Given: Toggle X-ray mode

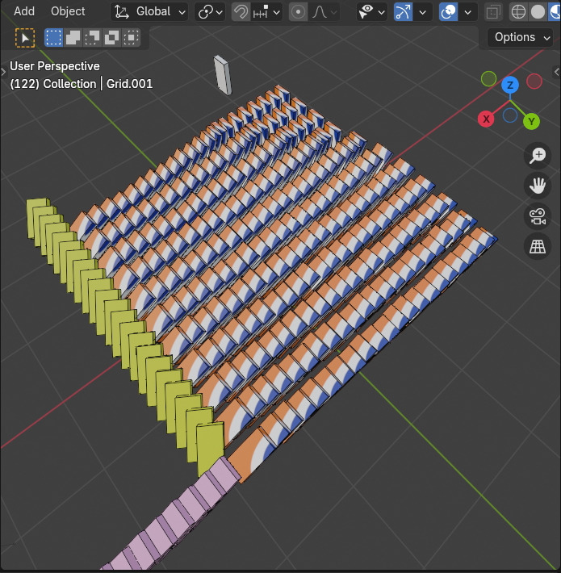Looking at the screenshot, I should tap(493, 12).
